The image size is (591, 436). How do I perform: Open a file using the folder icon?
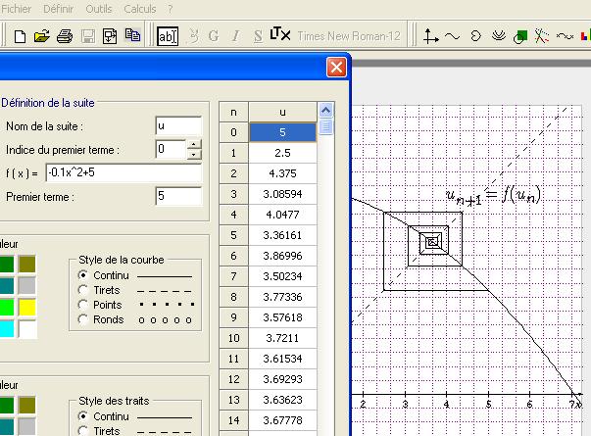pyautogui.click(x=42, y=36)
